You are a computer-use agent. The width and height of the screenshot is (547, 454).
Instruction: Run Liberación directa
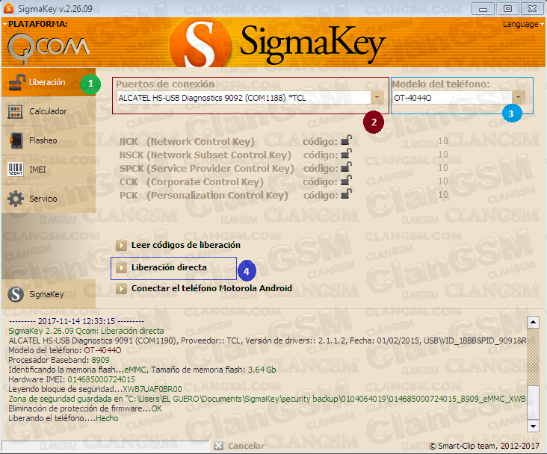169,268
